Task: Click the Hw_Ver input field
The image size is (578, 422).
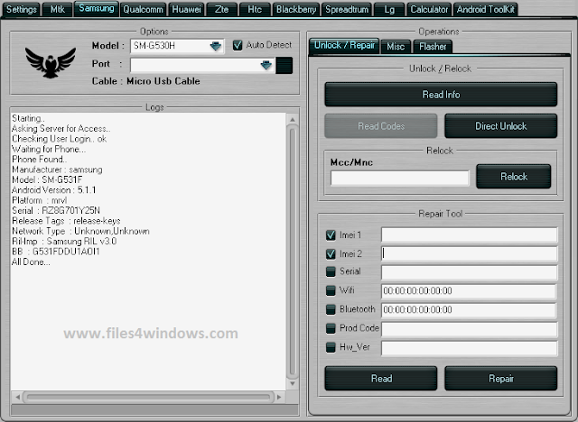Action: click(x=469, y=348)
